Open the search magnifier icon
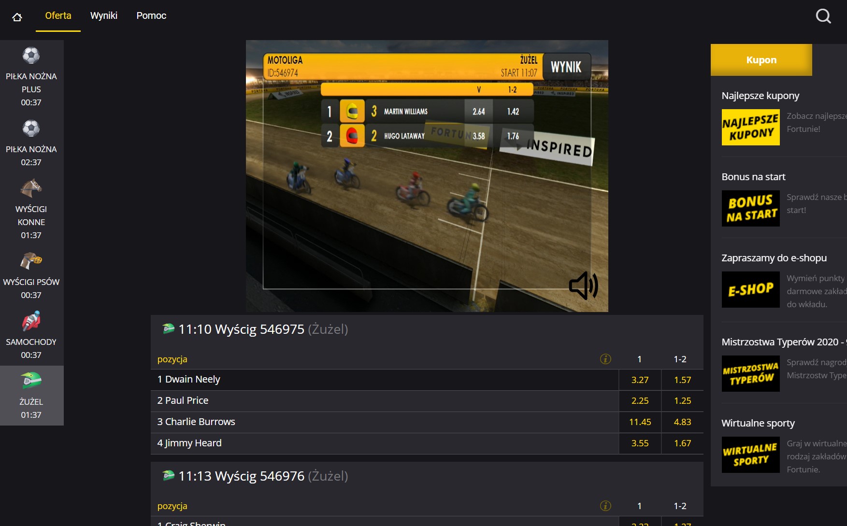This screenshot has width=847, height=526. click(x=823, y=16)
